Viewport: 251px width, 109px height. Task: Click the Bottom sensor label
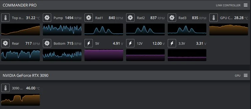coord(59,43)
